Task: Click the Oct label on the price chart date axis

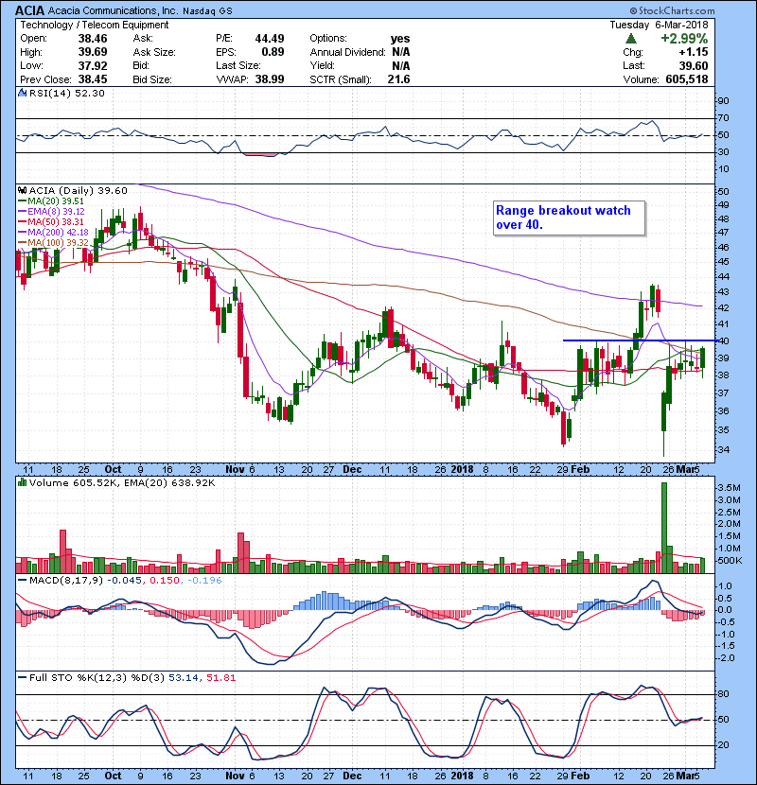Action: click(x=113, y=470)
